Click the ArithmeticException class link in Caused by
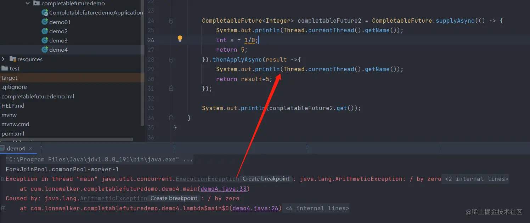The image size is (530, 223). 114,199
